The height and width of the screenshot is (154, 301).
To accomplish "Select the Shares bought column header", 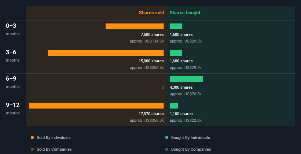I will [x=185, y=13].
